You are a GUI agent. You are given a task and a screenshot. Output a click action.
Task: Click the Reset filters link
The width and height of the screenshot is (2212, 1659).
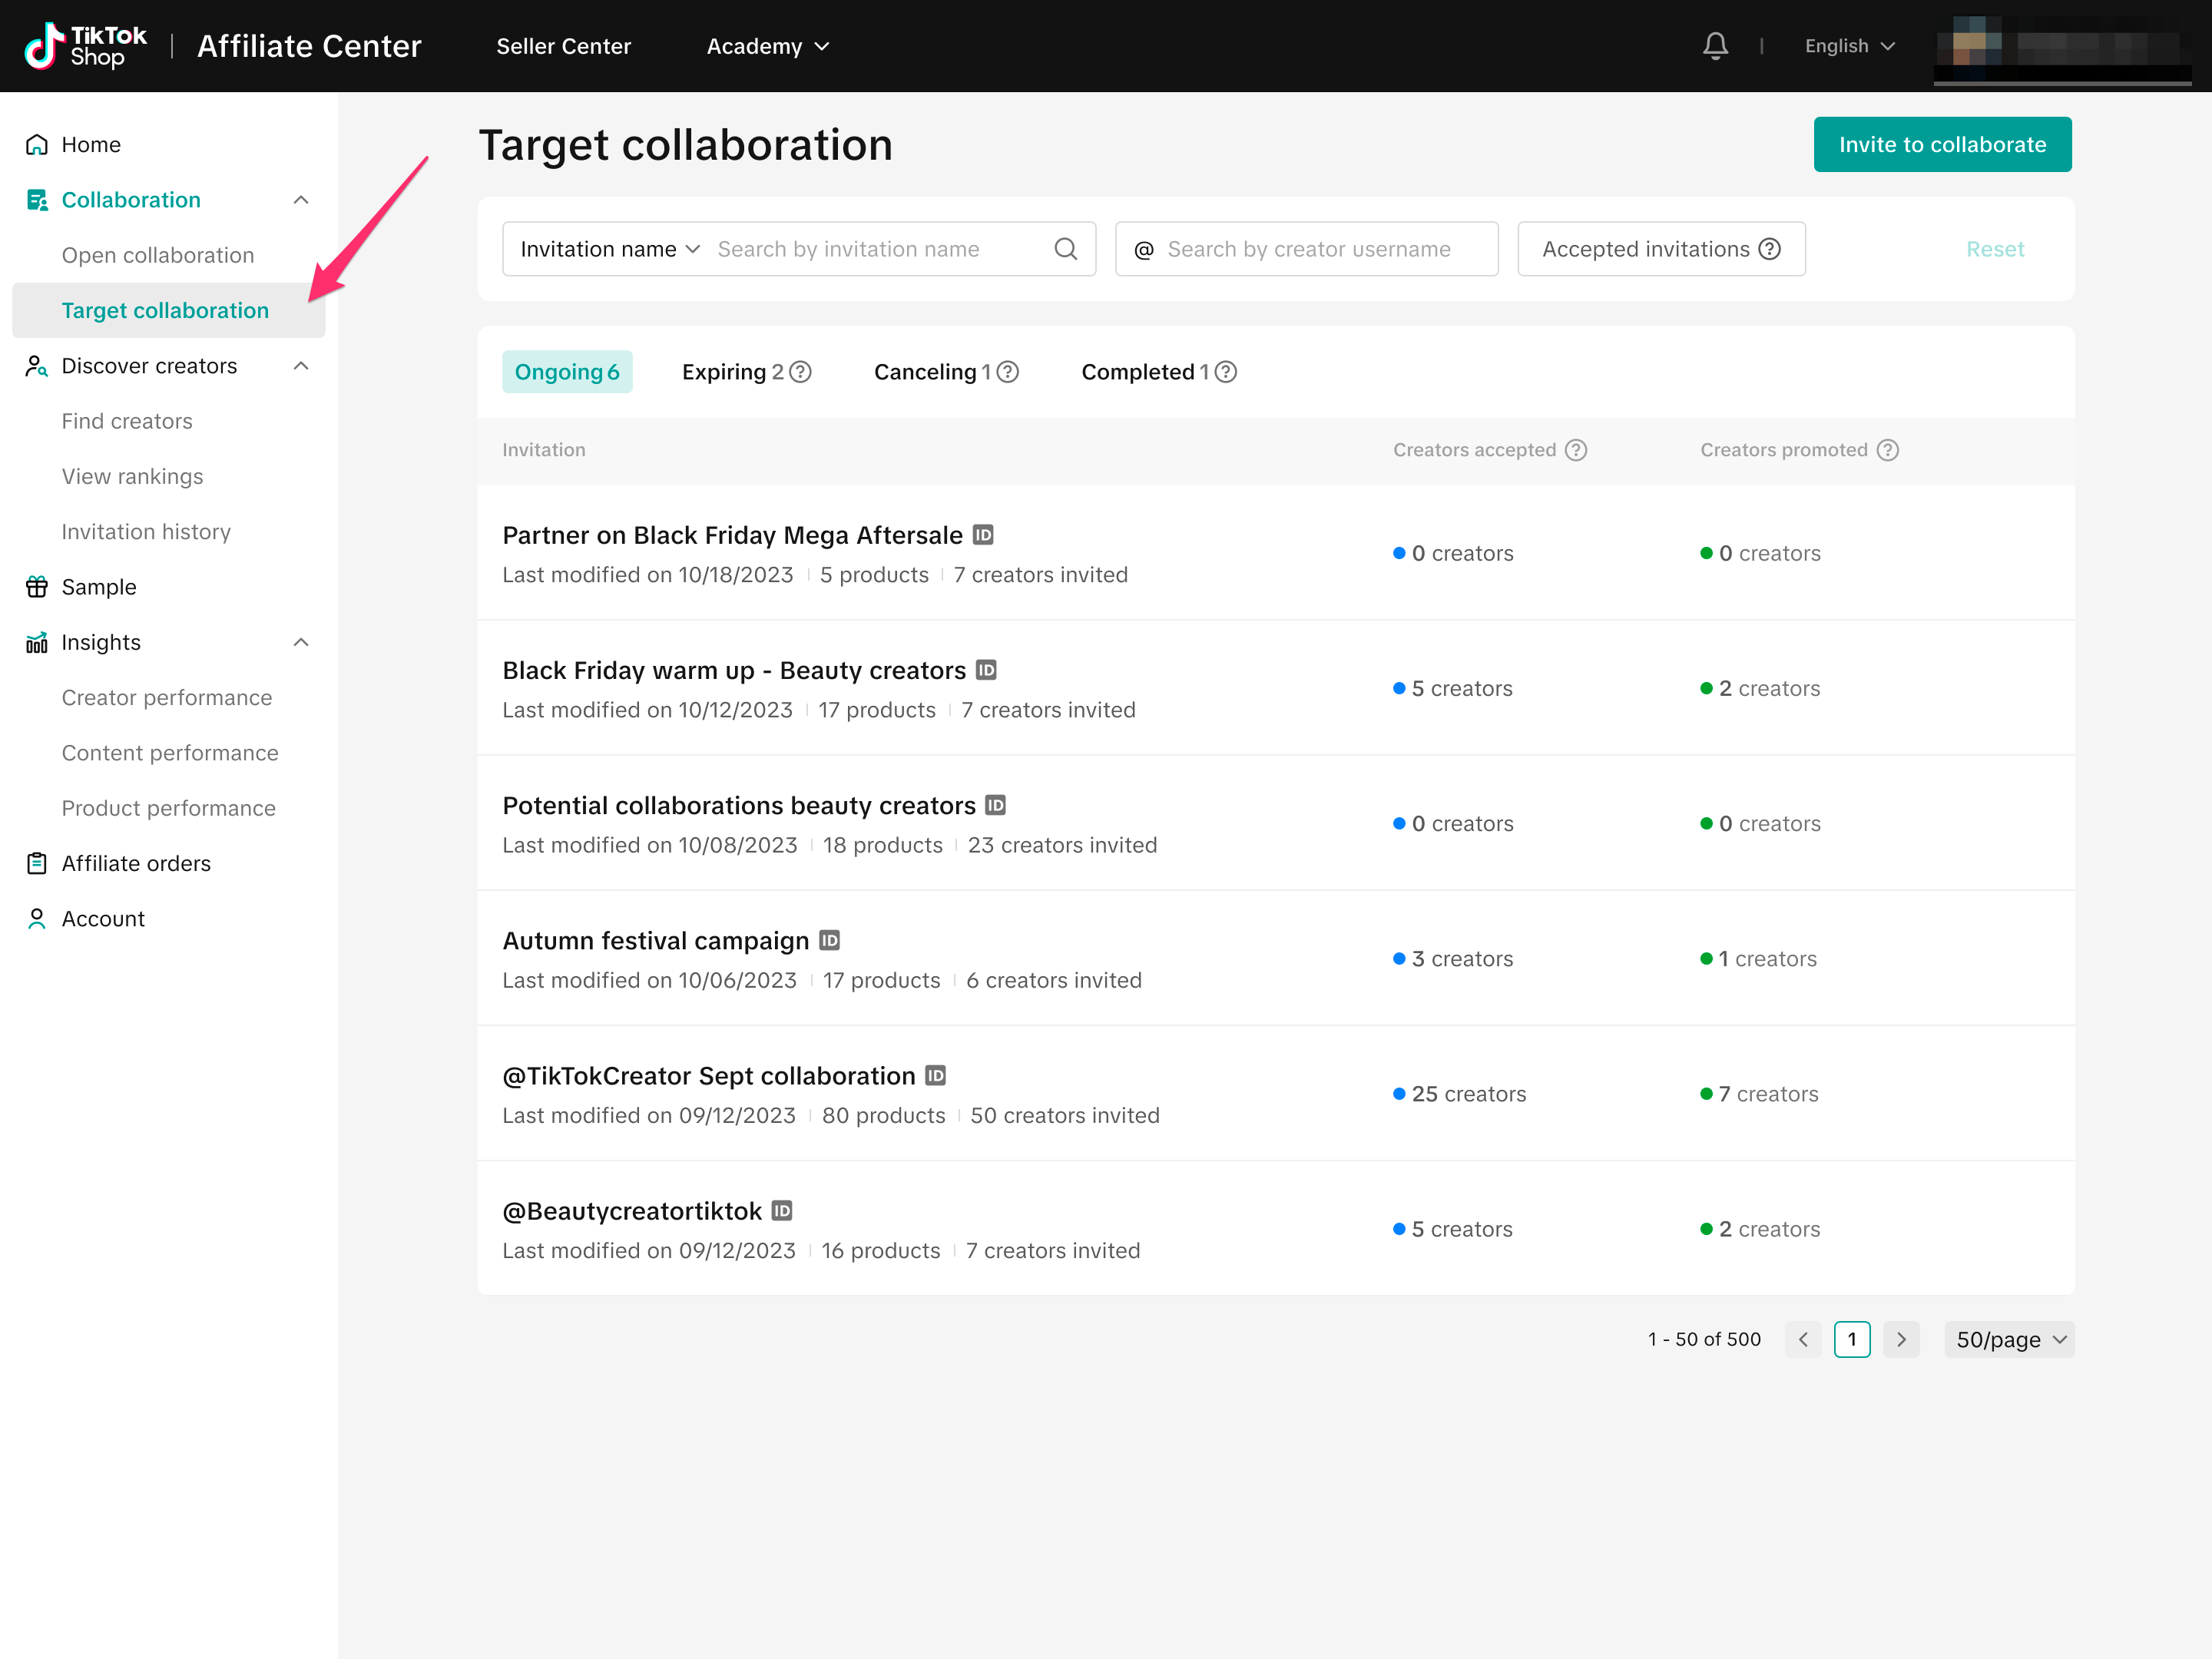click(1994, 249)
